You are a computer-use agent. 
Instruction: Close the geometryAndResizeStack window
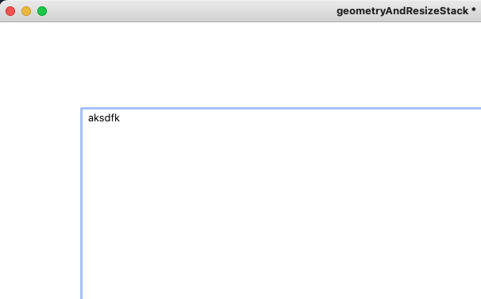tap(10, 11)
